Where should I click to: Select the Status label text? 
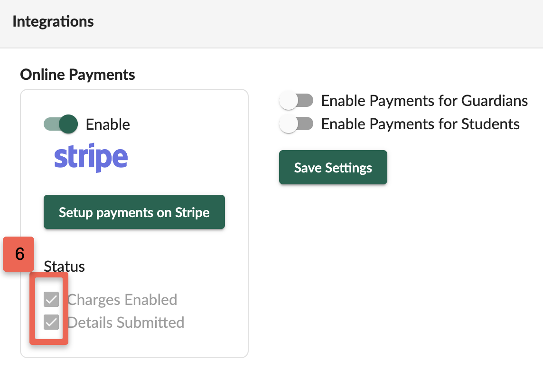[65, 266]
